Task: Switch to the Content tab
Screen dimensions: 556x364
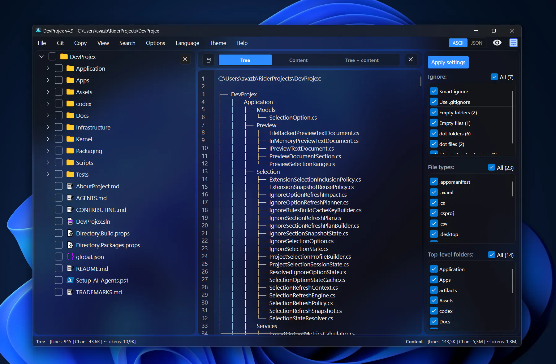Action: coord(298,60)
